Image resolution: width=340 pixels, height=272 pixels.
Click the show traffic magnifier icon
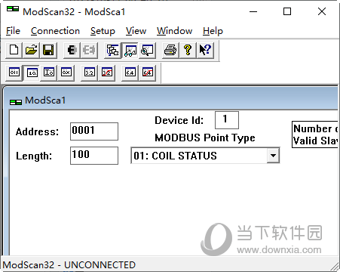pyautogui.click(x=147, y=50)
